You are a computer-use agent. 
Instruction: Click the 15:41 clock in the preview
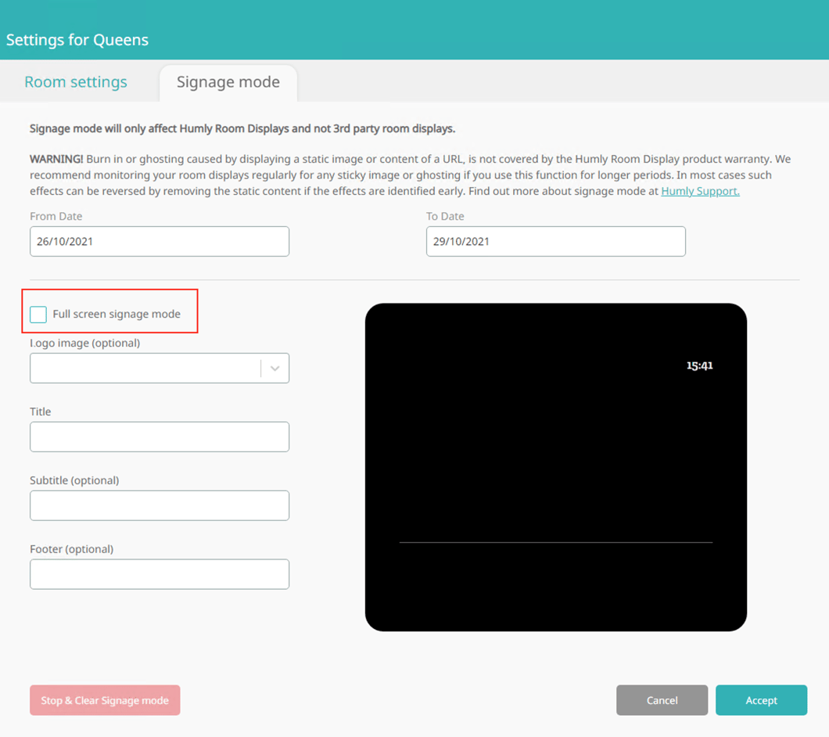tap(699, 365)
